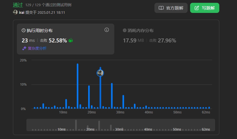The width and height of the screenshot is (237, 139).
Task: Click the 62ms label on range slider
Action: 206,129
